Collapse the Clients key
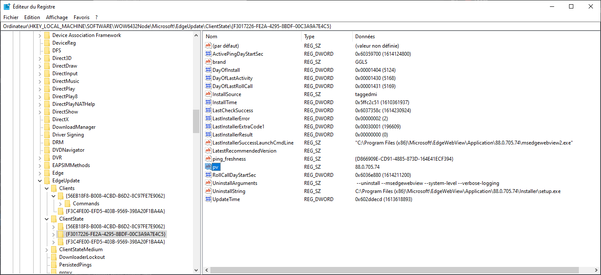 [x=47, y=188]
